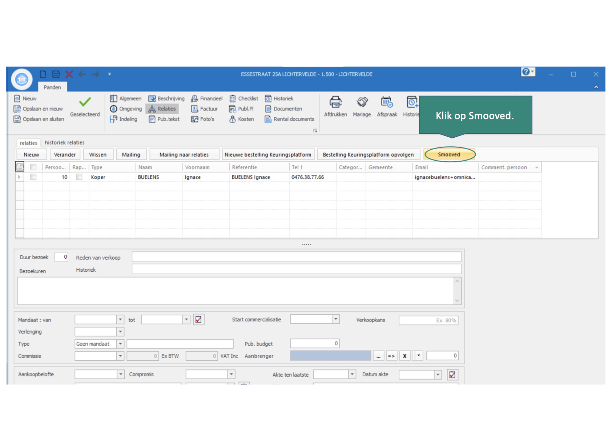Toggle the checkbox next to Mandaat tot
This screenshot has height=433, width=612.
pyautogui.click(x=198, y=319)
